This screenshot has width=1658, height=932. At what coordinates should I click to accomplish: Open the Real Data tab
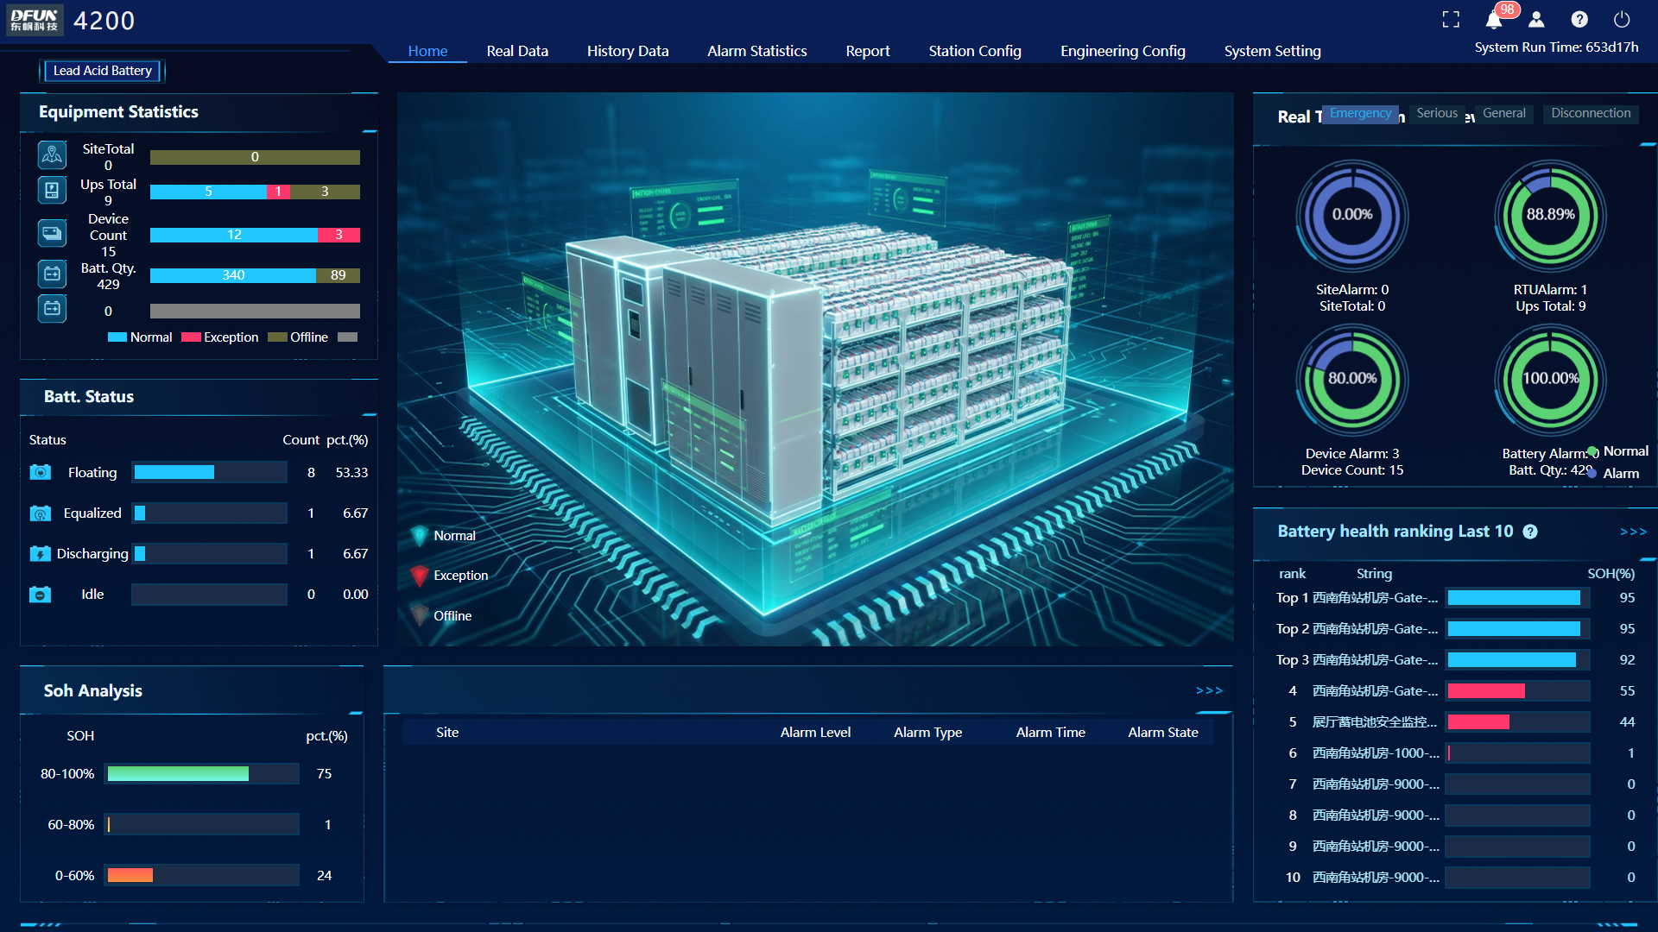[x=517, y=51]
